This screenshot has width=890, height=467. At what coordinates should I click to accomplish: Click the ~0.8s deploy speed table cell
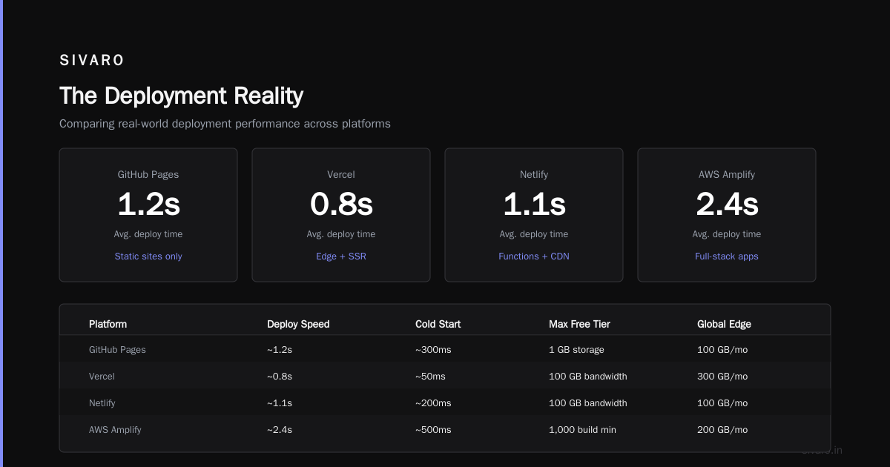280,377
